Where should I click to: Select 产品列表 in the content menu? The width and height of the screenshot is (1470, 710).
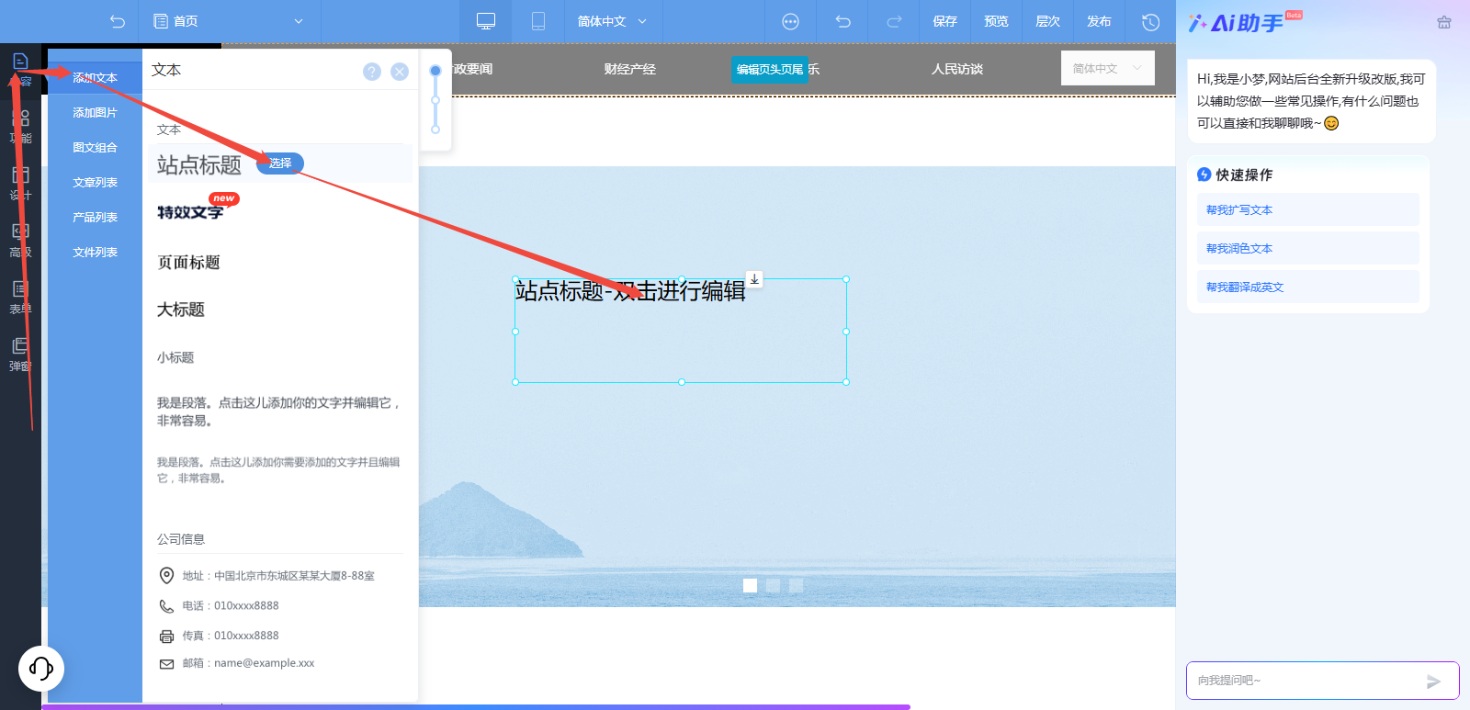[x=96, y=218]
